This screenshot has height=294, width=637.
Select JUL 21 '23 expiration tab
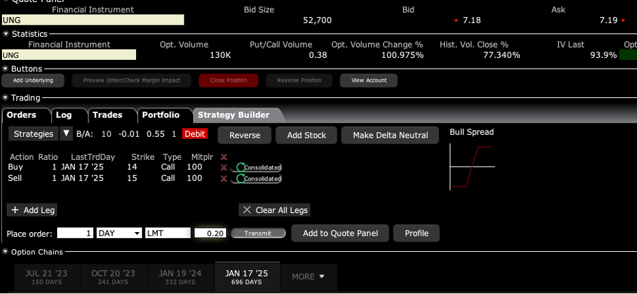click(47, 276)
